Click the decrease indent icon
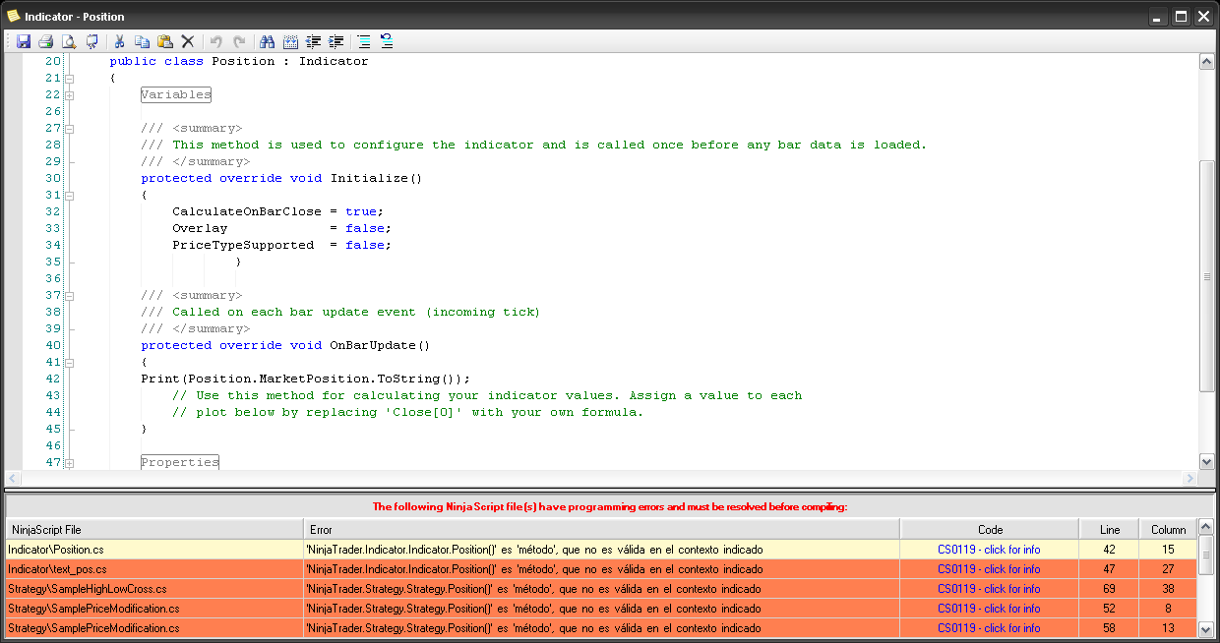The width and height of the screenshot is (1220, 643). [314, 41]
